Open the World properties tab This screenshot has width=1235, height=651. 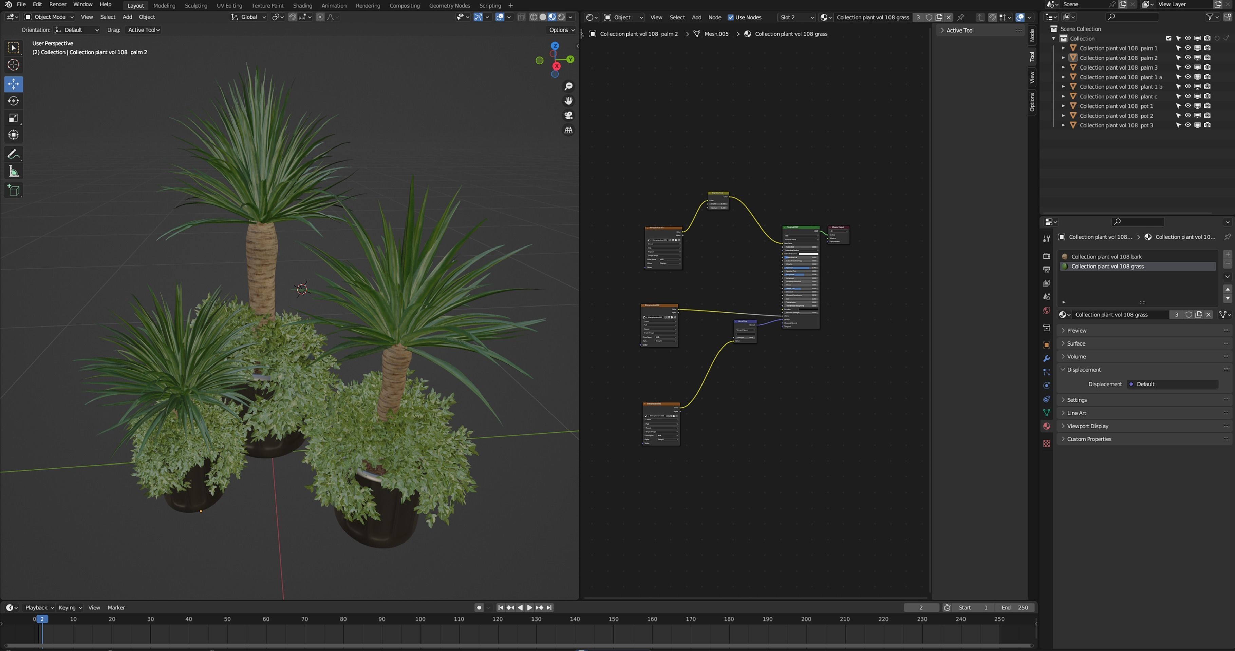tap(1047, 310)
